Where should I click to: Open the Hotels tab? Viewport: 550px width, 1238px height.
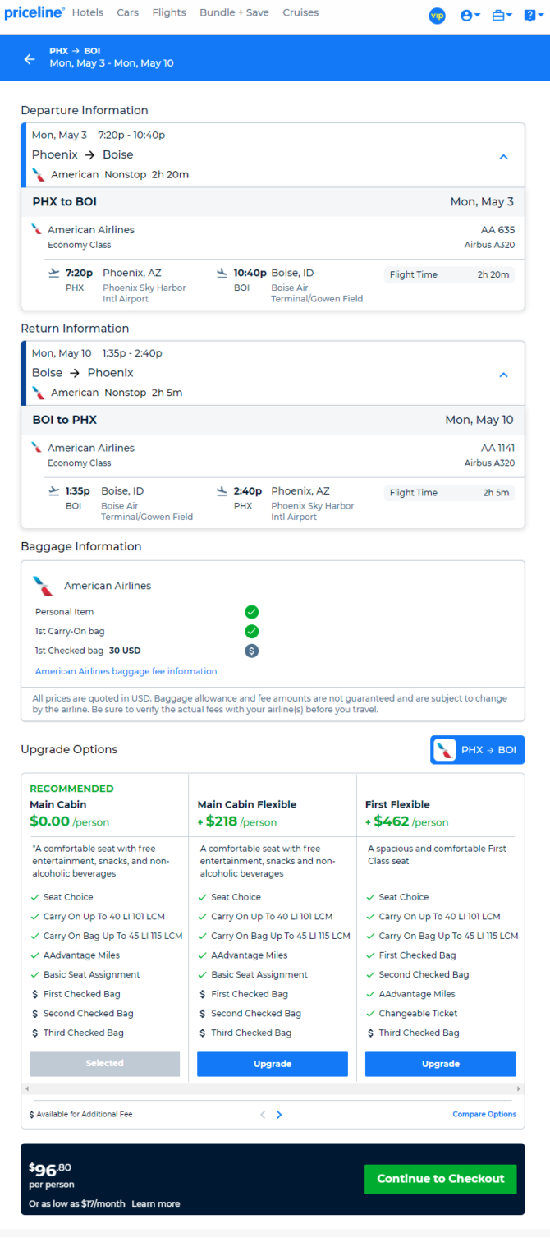[87, 12]
